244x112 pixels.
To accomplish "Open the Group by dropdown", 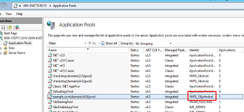I will [x=154, y=43].
